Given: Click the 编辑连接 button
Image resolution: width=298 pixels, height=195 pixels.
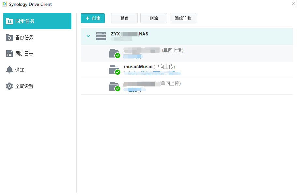Looking at the screenshot, I should [183, 19].
